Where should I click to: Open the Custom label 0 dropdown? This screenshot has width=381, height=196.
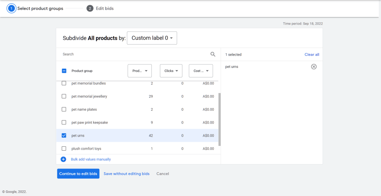tap(152, 38)
